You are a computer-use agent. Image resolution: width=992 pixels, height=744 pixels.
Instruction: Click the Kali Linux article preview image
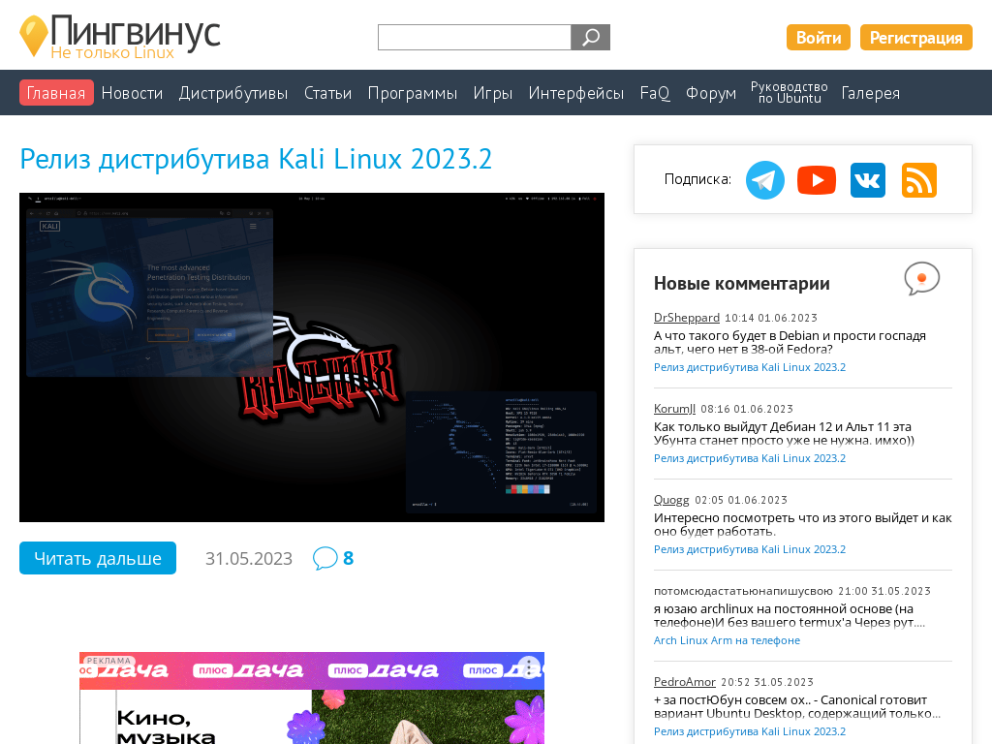(x=312, y=357)
